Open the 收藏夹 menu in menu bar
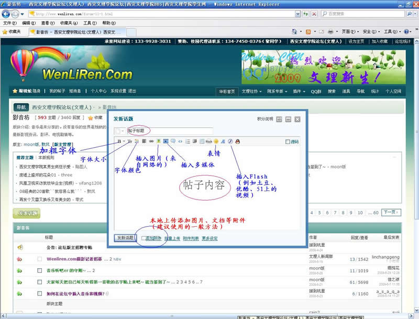Screen dimensions: 419x319 [69, 23]
